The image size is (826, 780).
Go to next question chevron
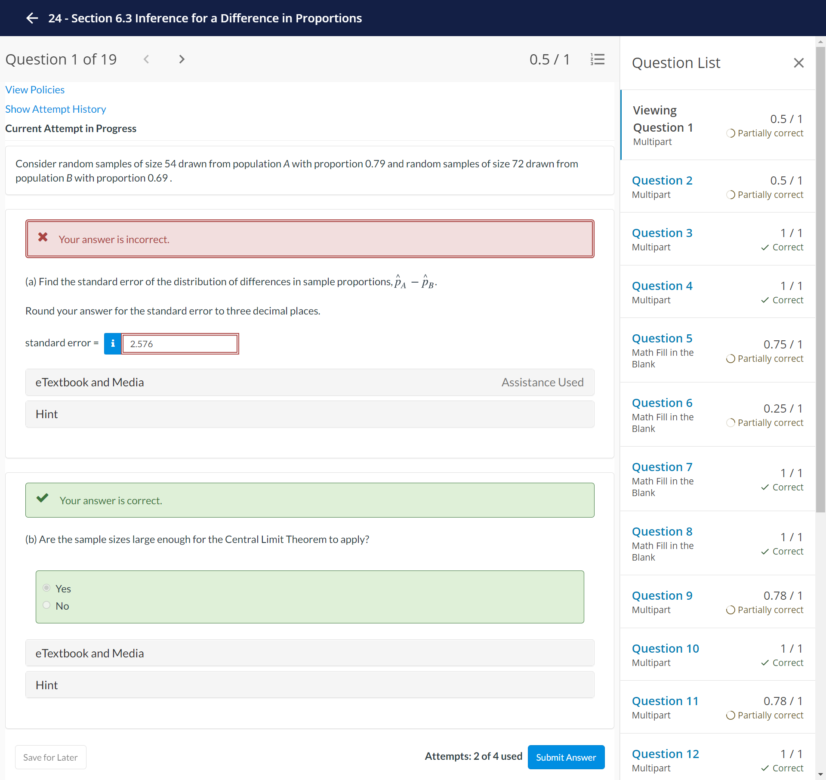pyautogui.click(x=182, y=59)
